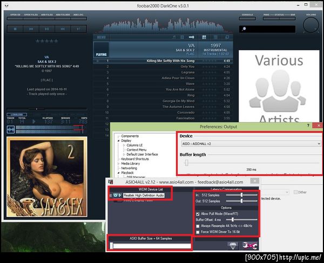This screenshot has height=263, width=324.
Task: Enable Force WDM Driver To 16 Bit
Action: 198,232
